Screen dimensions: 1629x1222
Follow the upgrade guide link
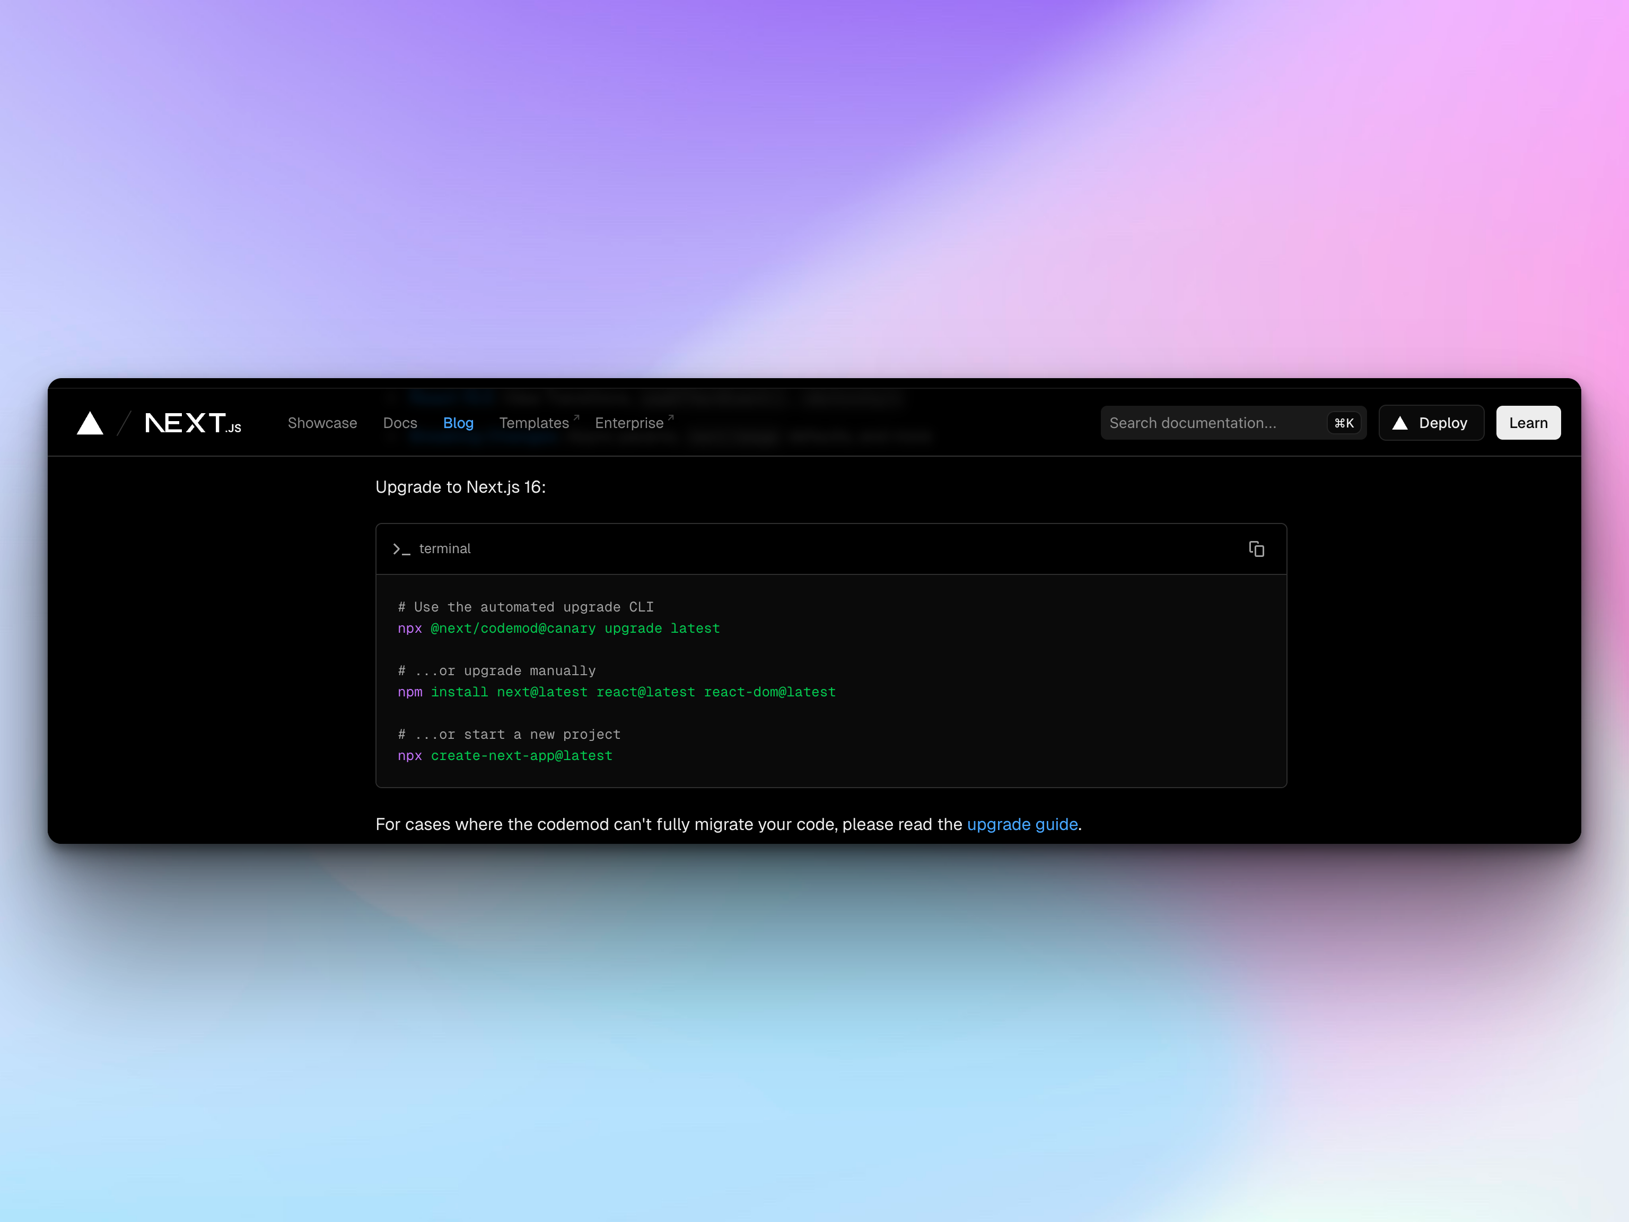coord(1022,824)
